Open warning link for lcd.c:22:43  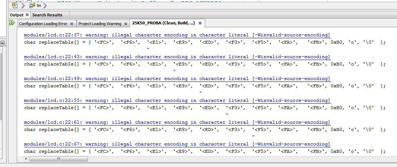point(177,57)
